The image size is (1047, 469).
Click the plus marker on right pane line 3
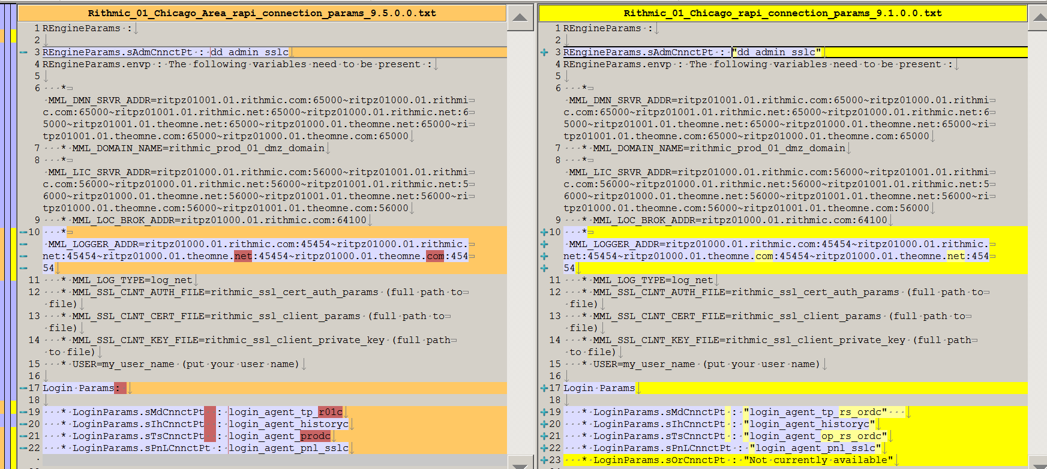click(x=544, y=52)
